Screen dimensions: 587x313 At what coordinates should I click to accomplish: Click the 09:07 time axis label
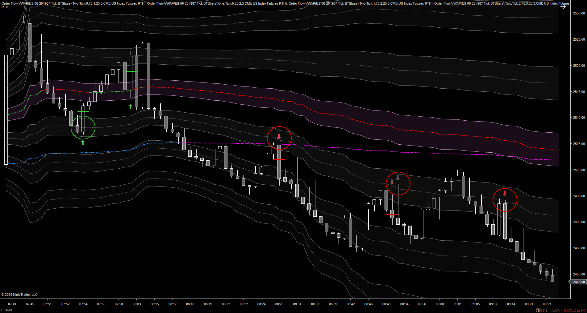pos(493,304)
